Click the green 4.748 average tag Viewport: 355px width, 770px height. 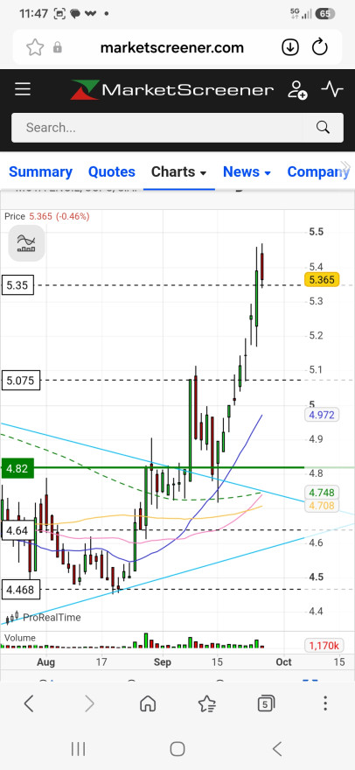click(322, 493)
